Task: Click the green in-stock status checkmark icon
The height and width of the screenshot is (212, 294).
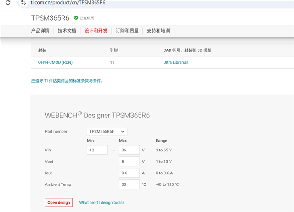Action: pos(76,18)
